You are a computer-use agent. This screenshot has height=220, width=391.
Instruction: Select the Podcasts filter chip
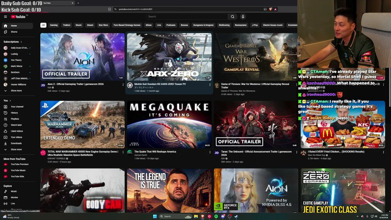[171, 25]
